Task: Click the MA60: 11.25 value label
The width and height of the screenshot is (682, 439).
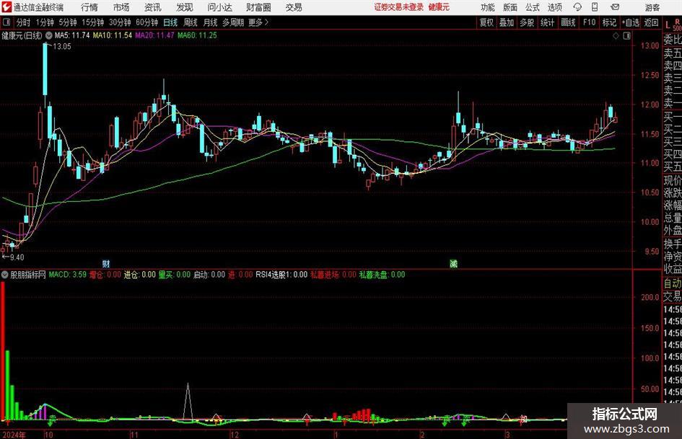Action: pyautogui.click(x=197, y=35)
